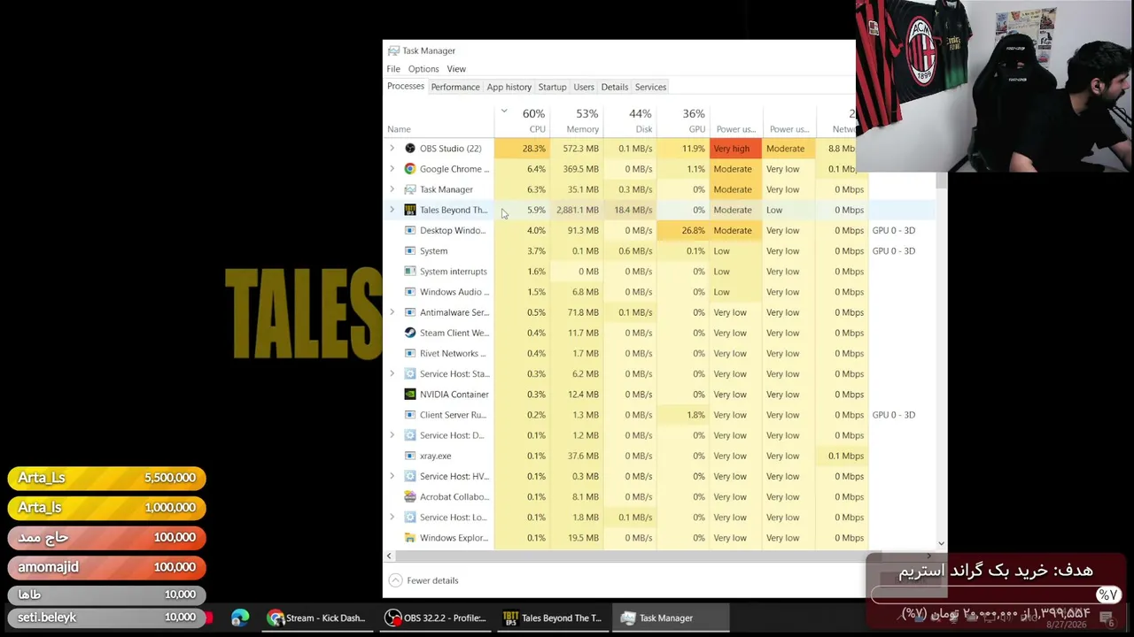The height and width of the screenshot is (637, 1134).
Task: Click the Rivet Networks process icon
Action: click(x=409, y=353)
